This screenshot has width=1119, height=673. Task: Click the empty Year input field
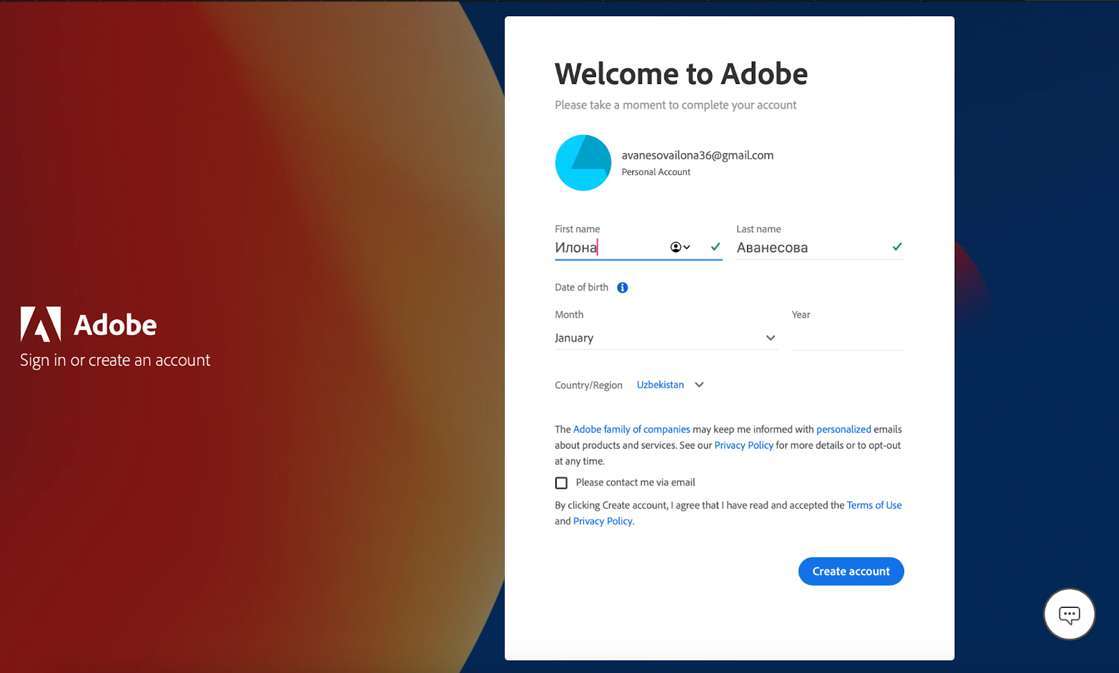pyautogui.click(x=848, y=339)
